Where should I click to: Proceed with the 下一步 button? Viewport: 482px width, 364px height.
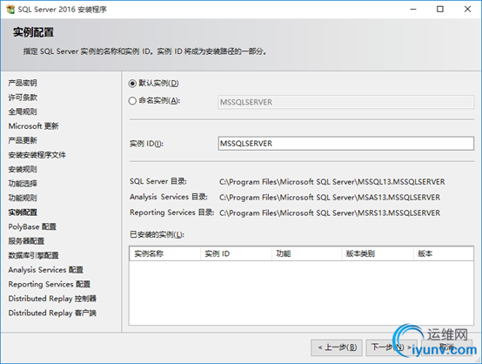tap(392, 347)
